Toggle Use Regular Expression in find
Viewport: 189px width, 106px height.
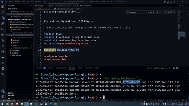pyautogui.click(x=154, y=12)
